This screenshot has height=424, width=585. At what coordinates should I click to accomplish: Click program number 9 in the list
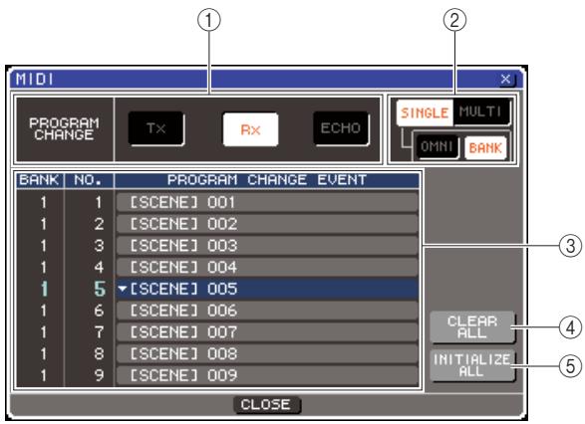99,375
